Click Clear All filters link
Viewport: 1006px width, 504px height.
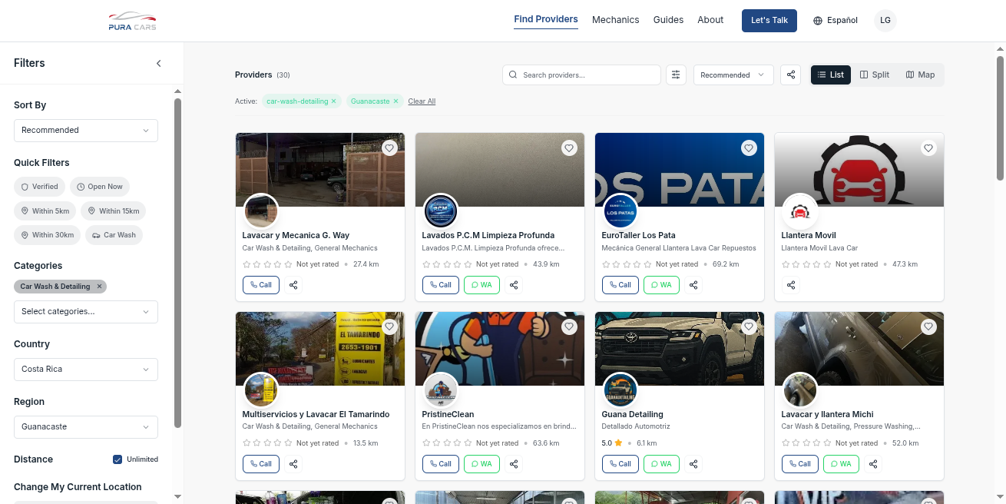(422, 101)
